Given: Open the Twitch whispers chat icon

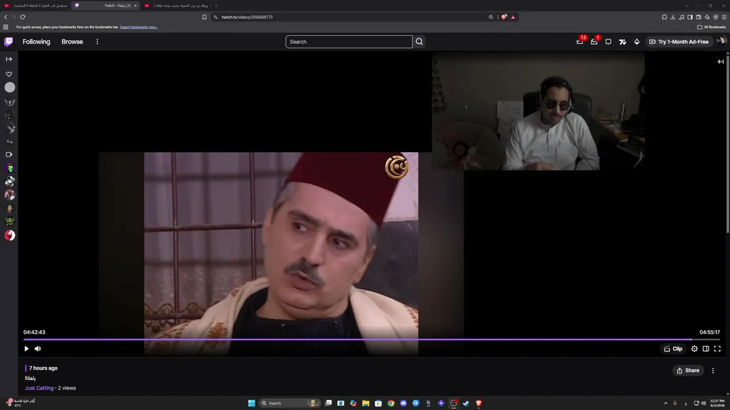Looking at the screenshot, I should point(609,42).
